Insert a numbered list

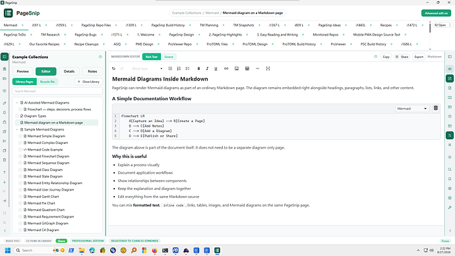(x=179, y=69)
